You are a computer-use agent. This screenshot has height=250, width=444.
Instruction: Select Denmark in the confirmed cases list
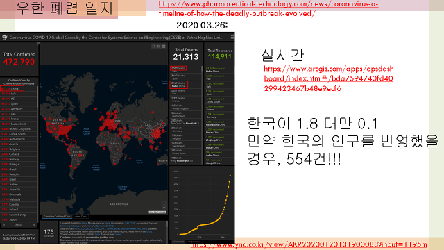click(x=19, y=194)
